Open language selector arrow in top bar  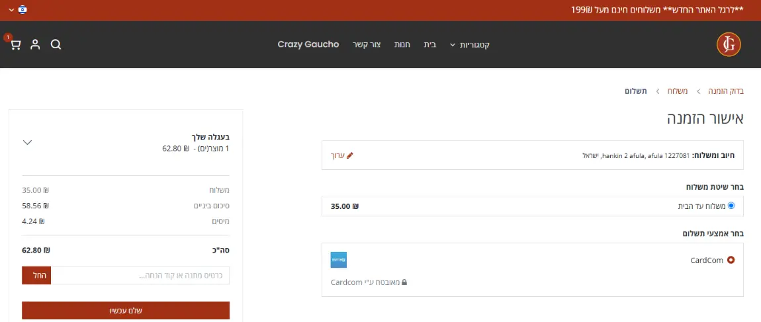[11, 10]
